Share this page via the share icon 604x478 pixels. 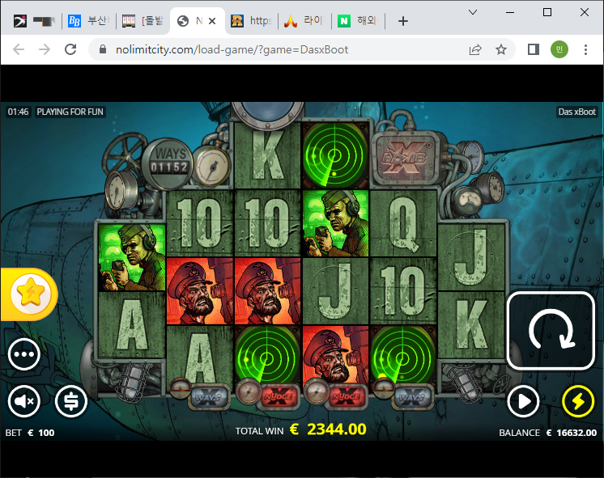pyautogui.click(x=475, y=49)
